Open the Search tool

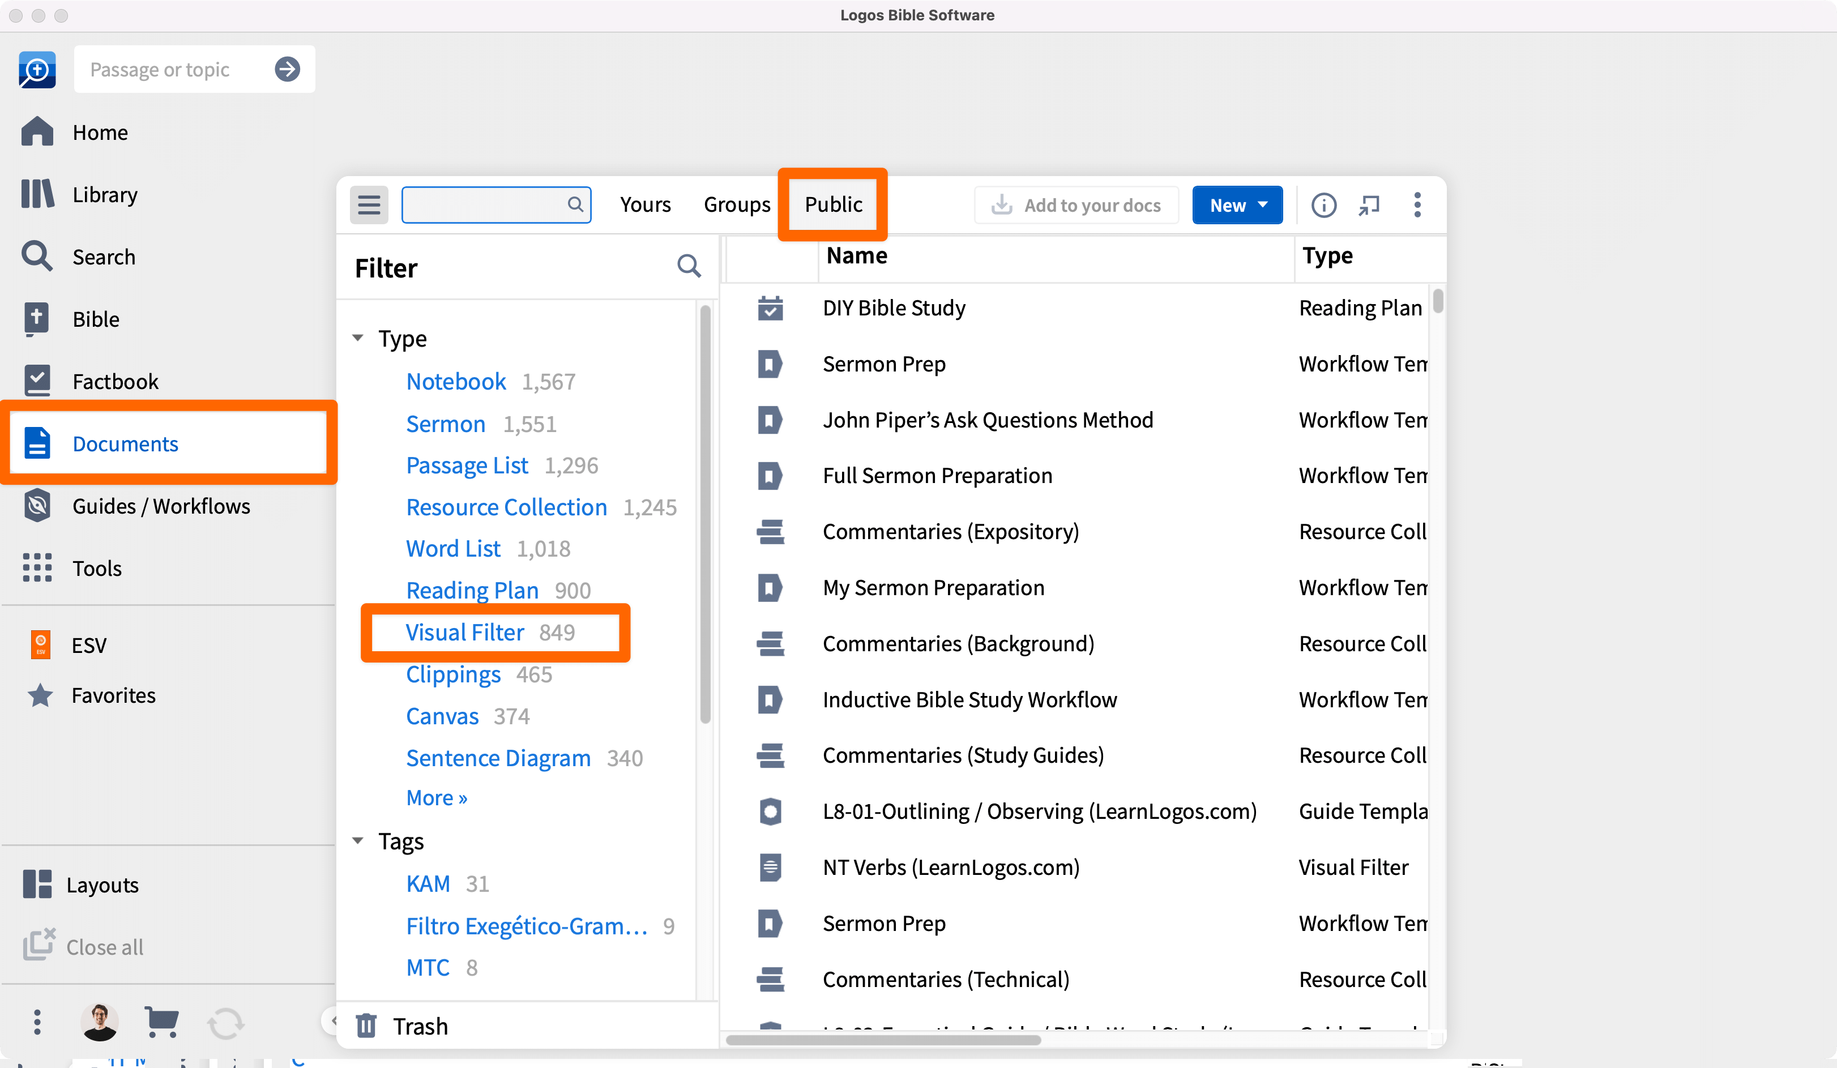[104, 256]
